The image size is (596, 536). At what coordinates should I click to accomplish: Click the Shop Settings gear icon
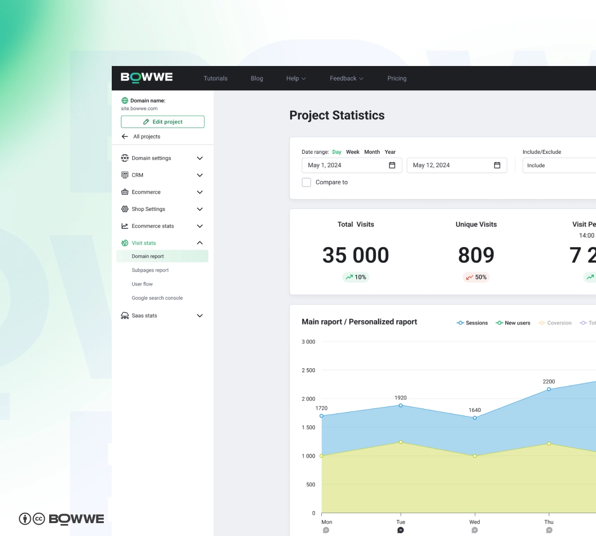pyautogui.click(x=125, y=209)
